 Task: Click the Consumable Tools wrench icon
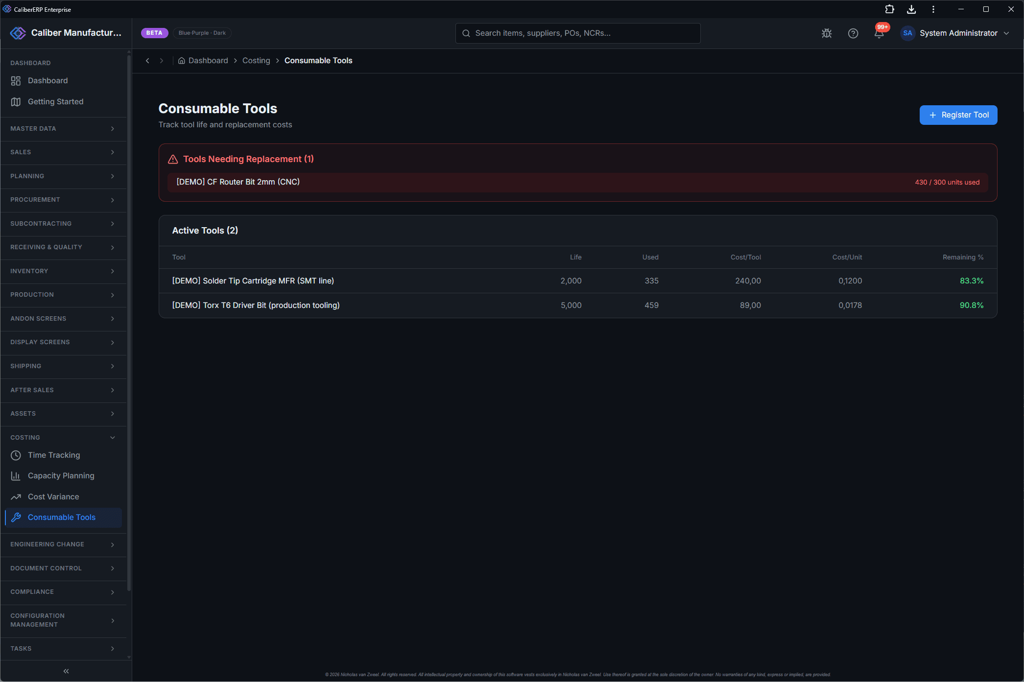[16, 517]
